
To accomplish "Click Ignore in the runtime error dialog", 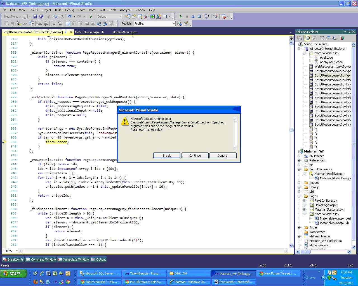I will point(223,156).
